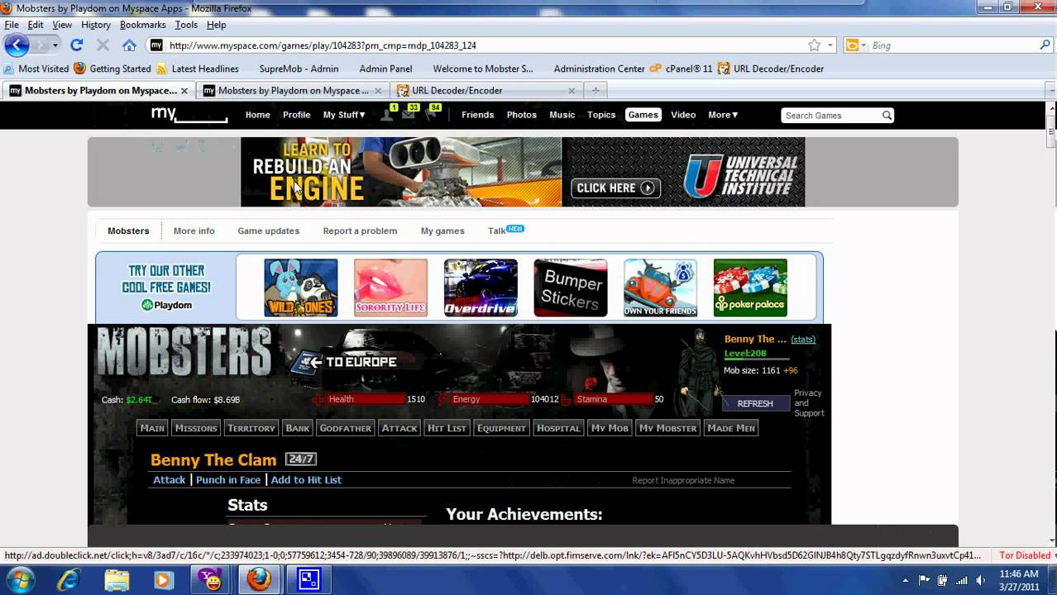Open the File menu
Image resolution: width=1057 pixels, height=595 pixels.
point(12,25)
